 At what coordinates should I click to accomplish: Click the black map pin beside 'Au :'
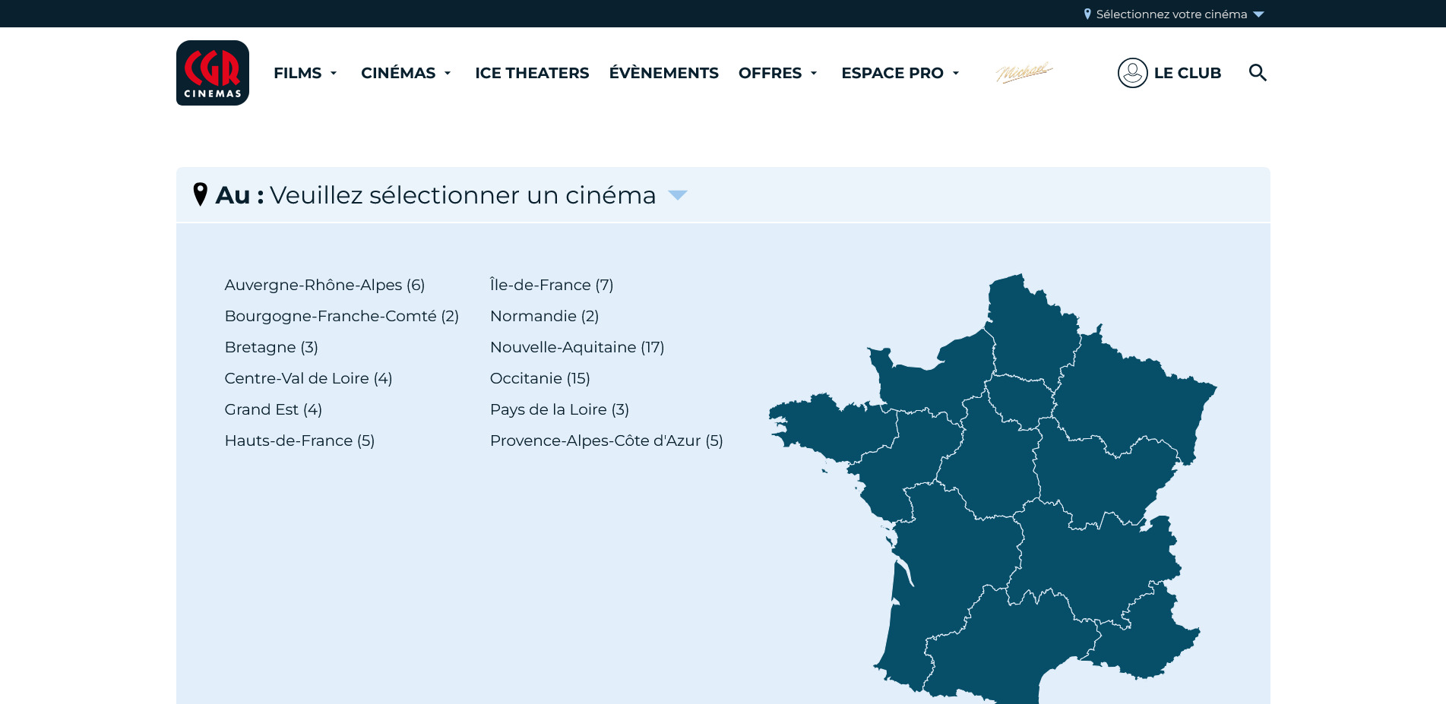(201, 194)
